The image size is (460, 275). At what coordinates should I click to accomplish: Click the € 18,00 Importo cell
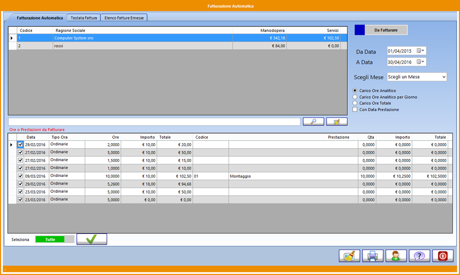139,184
